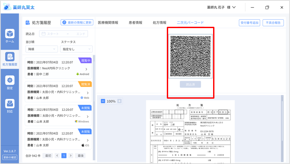Switch to 患者情報 tab
The width and height of the screenshot is (290, 164).
[135, 23]
